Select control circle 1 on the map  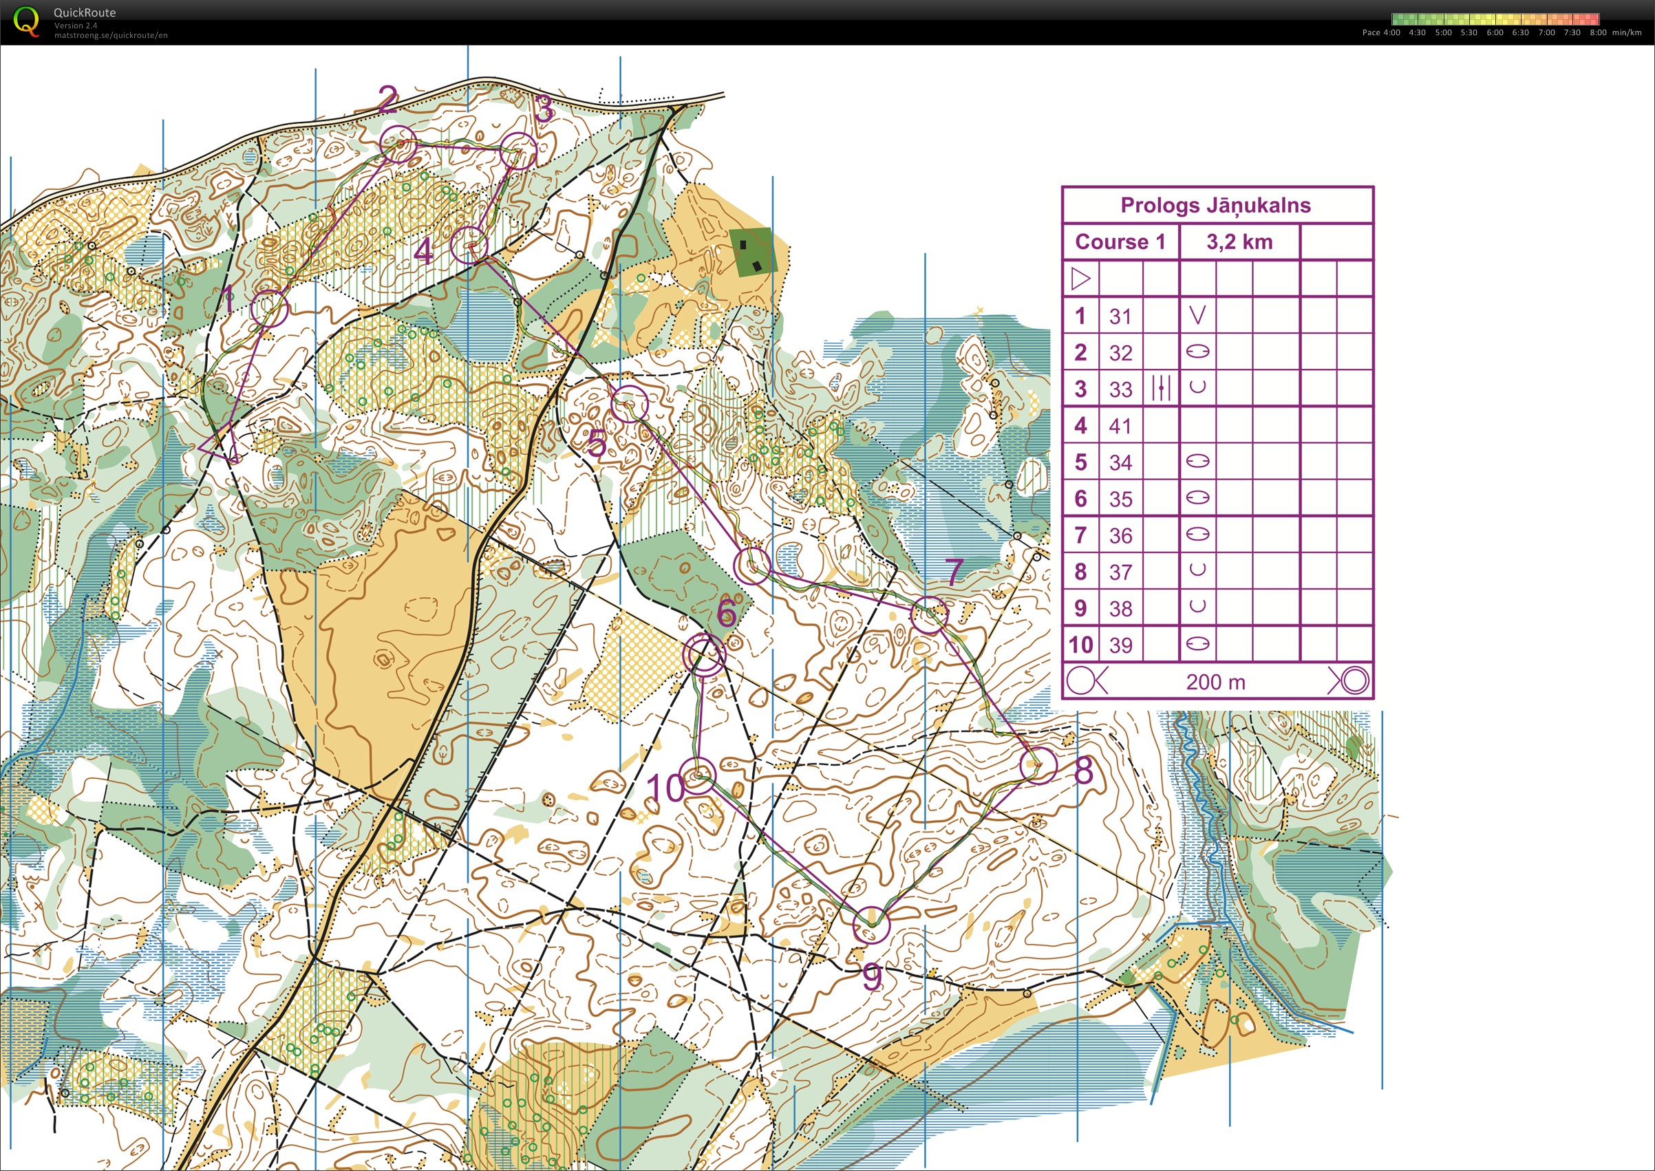pos(269,309)
